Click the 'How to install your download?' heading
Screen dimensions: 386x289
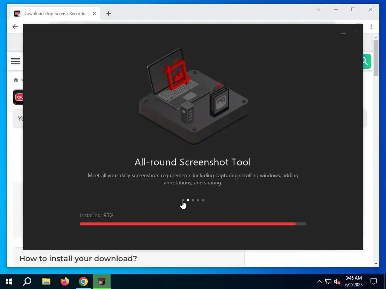78,259
